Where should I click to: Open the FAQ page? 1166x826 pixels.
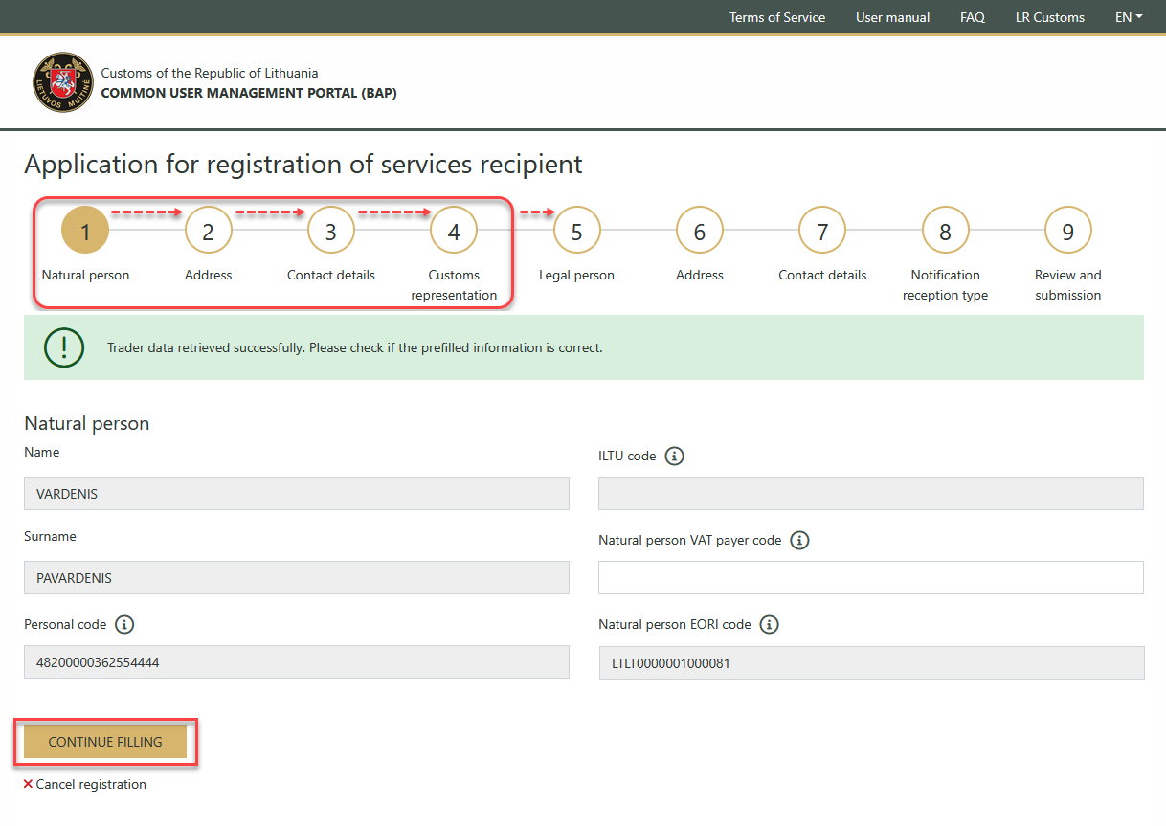point(972,17)
